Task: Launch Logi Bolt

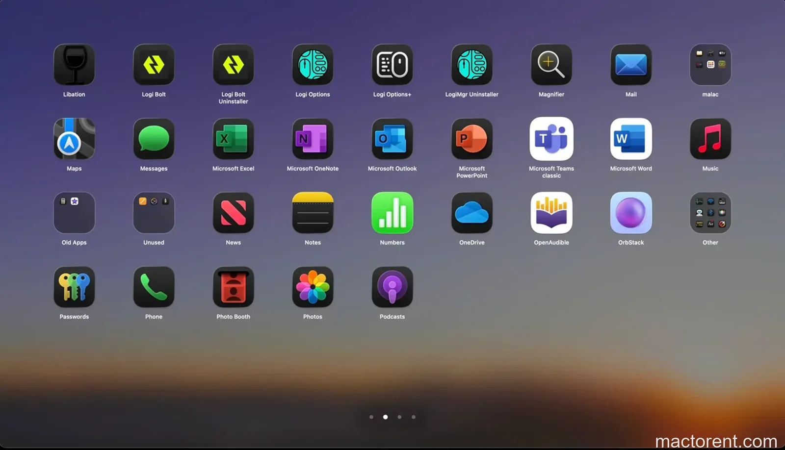Action: pos(154,65)
